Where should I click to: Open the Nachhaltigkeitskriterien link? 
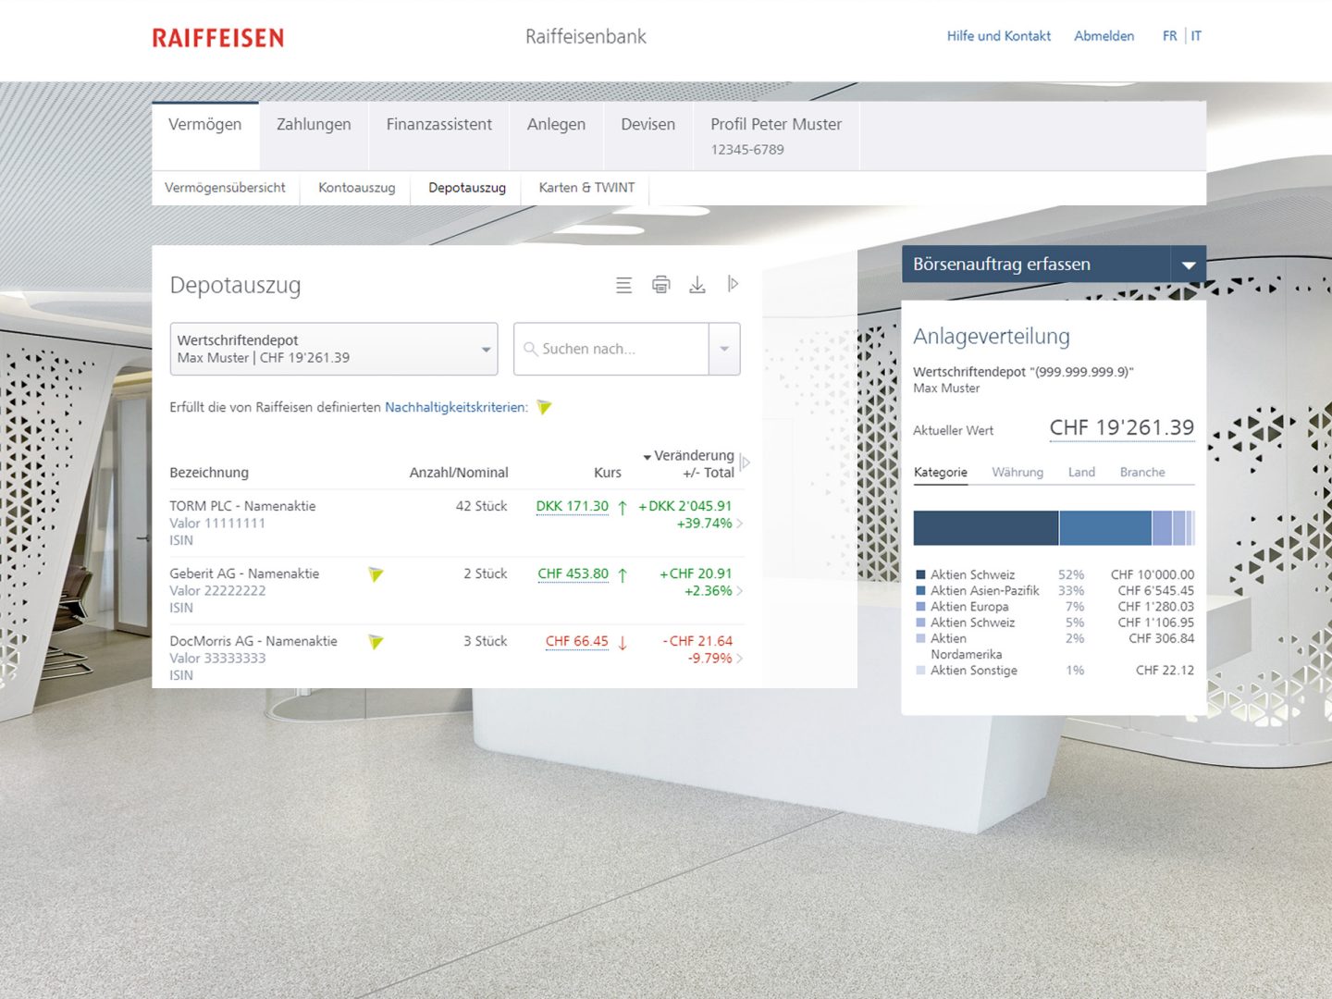pos(455,408)
